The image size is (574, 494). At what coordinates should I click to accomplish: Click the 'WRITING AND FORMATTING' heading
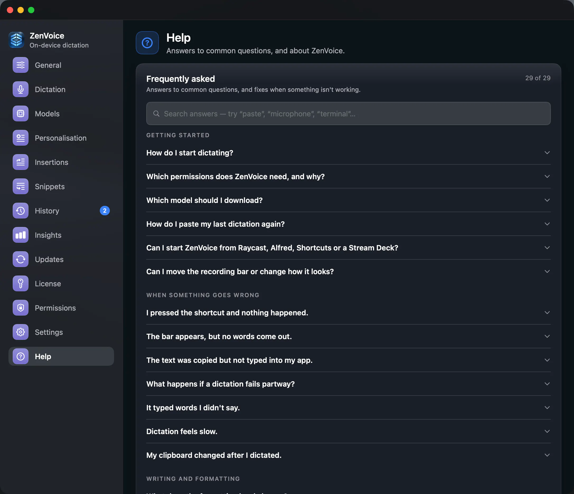(193, 479)
